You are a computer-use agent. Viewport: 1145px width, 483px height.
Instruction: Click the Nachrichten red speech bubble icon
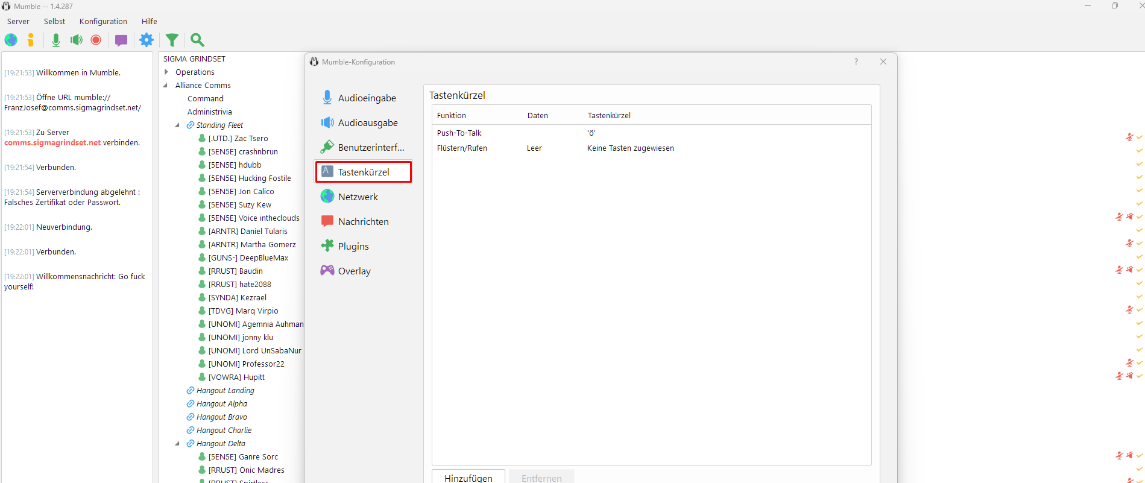pos(327,221)
